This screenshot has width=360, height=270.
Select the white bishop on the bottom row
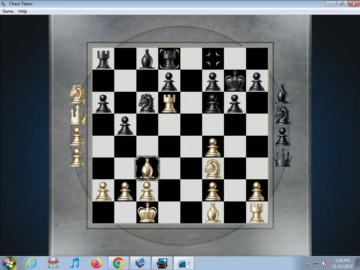[x=213, y=212]
